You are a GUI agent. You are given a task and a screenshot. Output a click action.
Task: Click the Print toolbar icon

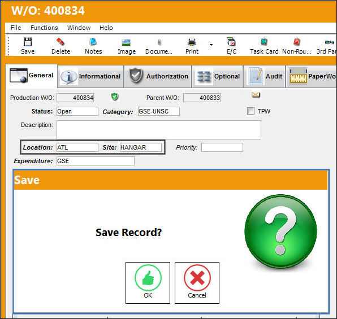[192, 46]
